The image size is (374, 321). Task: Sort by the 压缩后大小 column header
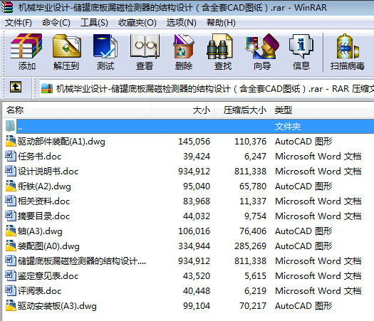pos(242,110)
